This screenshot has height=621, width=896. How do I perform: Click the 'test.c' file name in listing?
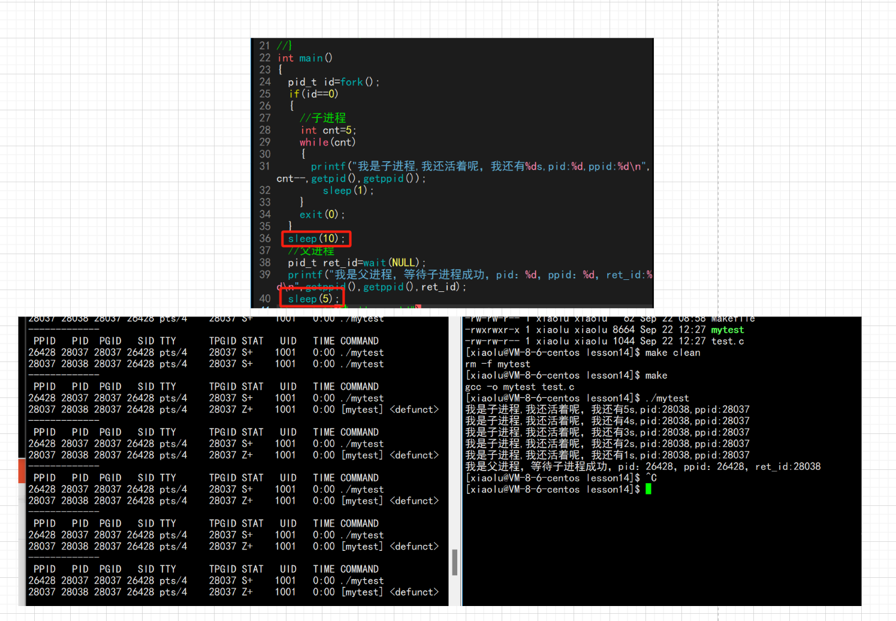click(728, 341)
